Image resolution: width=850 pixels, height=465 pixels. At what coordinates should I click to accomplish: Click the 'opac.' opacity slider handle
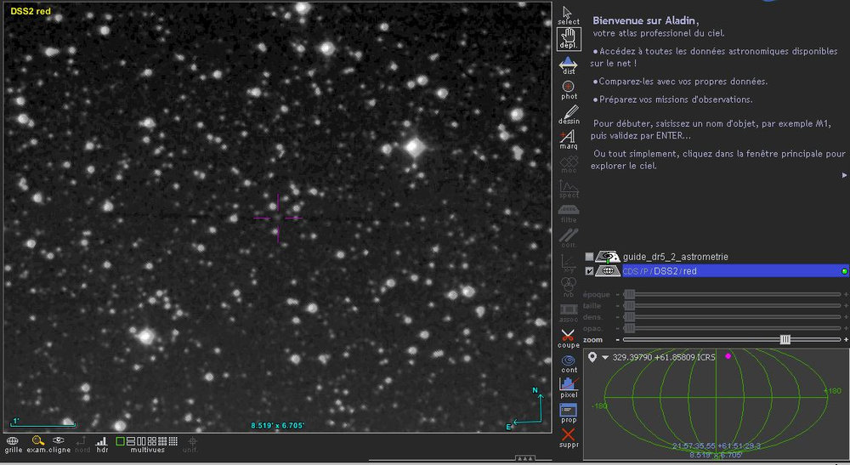tap(629, 328)
